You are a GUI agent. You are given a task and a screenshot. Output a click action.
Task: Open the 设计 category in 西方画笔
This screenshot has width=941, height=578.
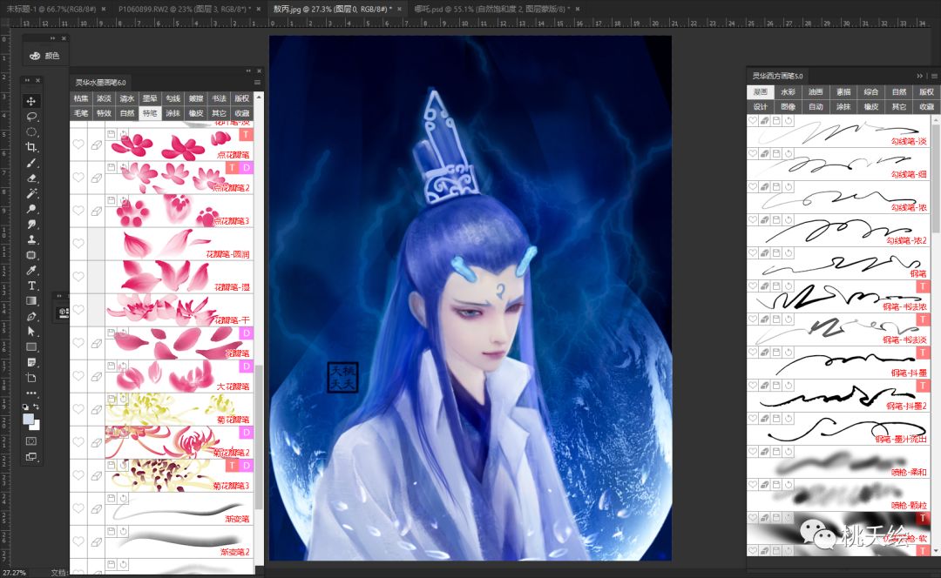click(761, 107)
